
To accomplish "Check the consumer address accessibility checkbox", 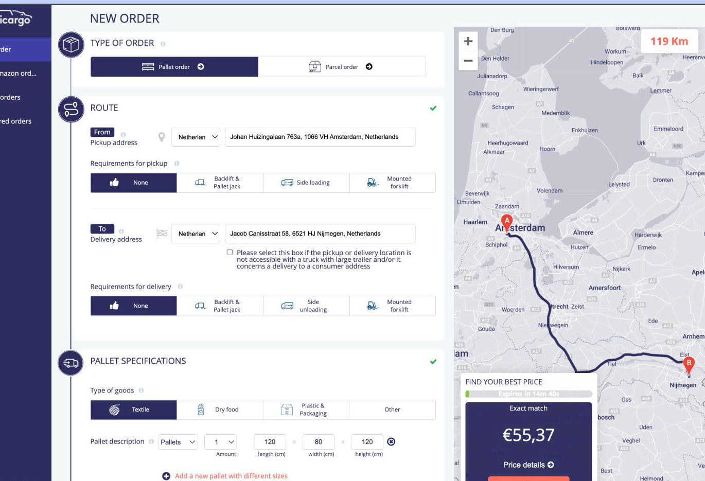I will [x=230, y=252].
